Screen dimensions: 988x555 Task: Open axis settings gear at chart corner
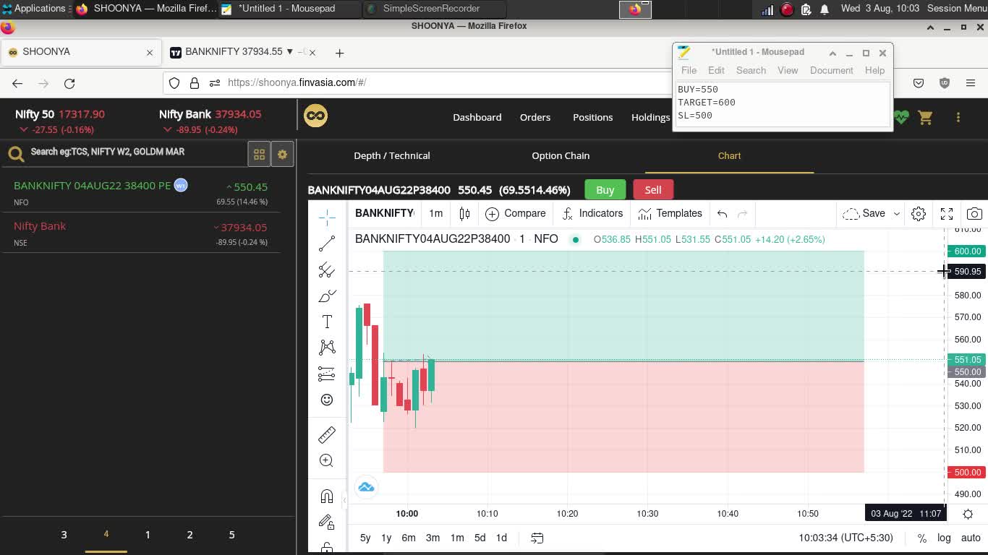click(968, 514)
